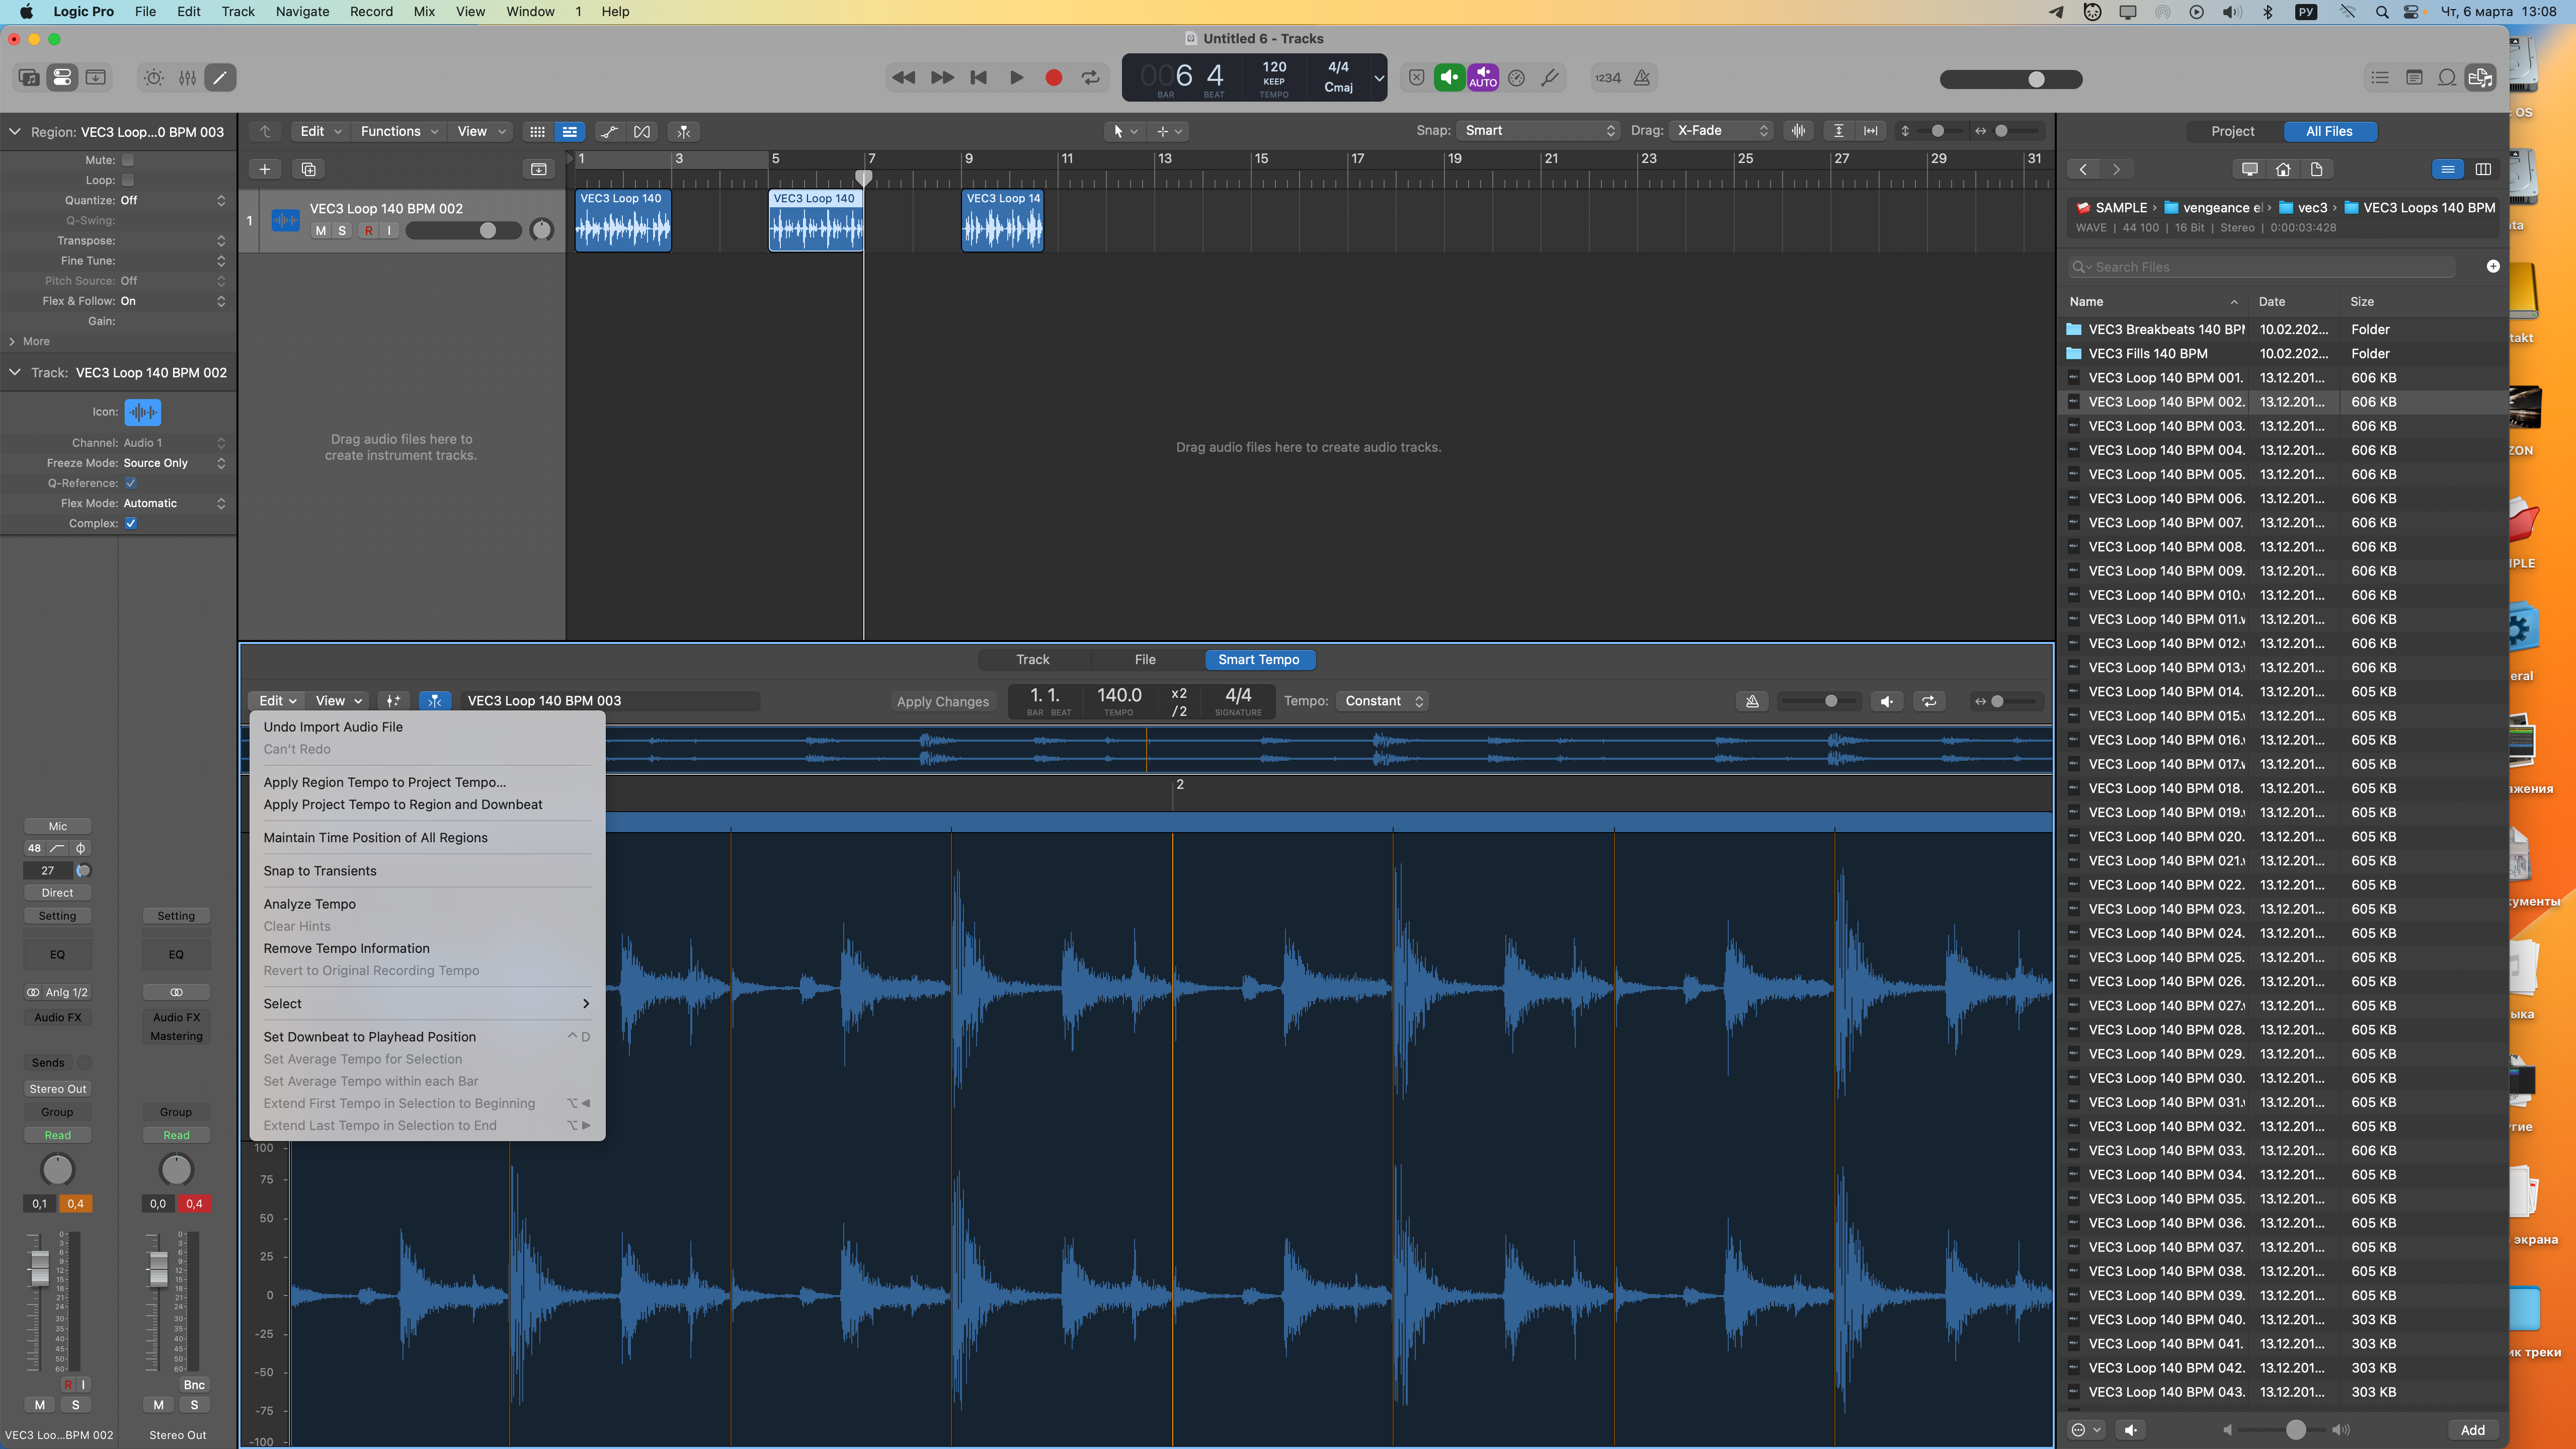Uncheck the Q-Reference checkbox

(131, 483)
